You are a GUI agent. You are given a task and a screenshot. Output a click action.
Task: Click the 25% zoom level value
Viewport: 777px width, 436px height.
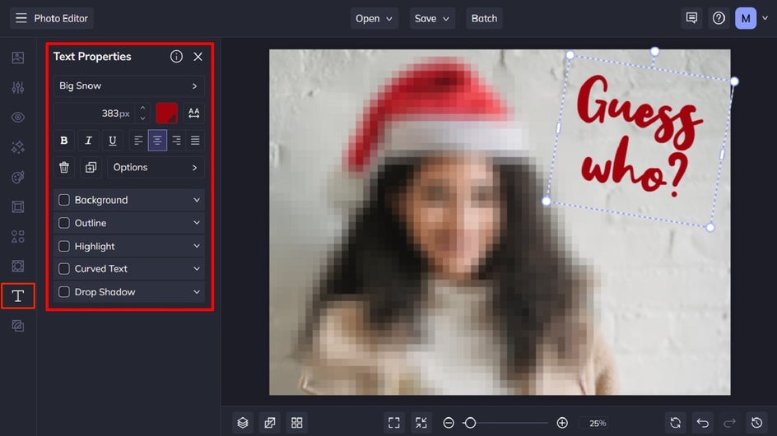(x=598, y=423)
